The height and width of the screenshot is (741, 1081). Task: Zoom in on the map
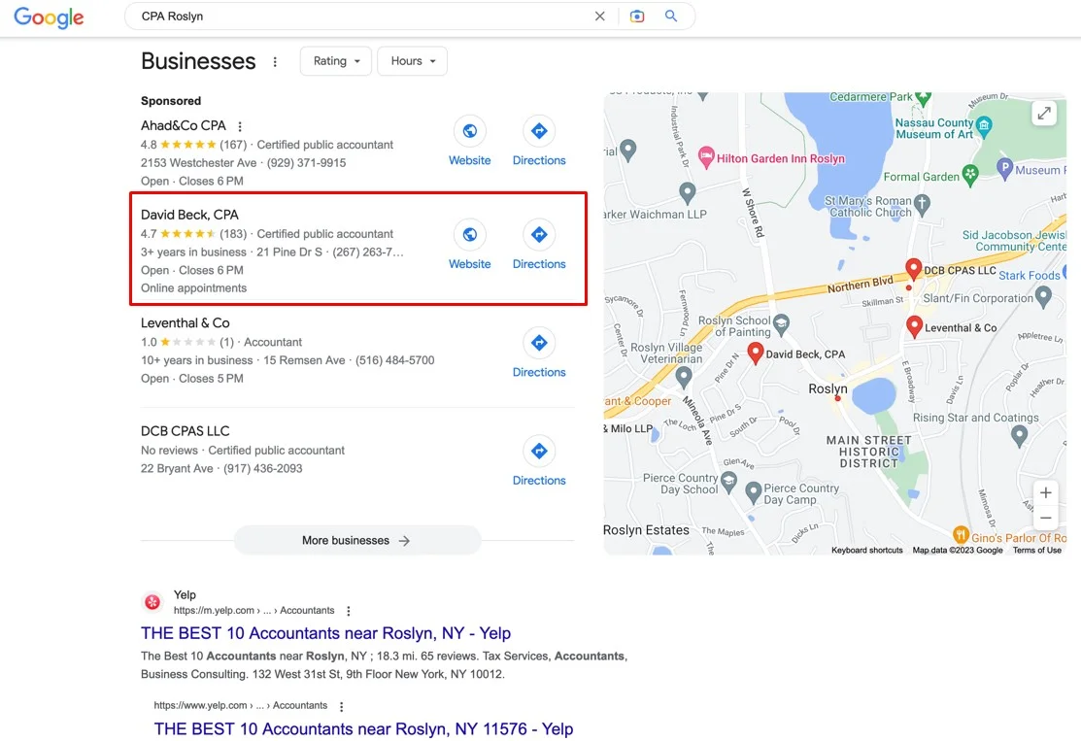coord(1044,492)
